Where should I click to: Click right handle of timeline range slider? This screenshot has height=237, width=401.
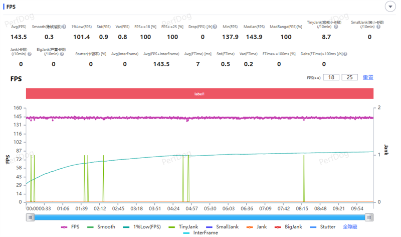369,217
